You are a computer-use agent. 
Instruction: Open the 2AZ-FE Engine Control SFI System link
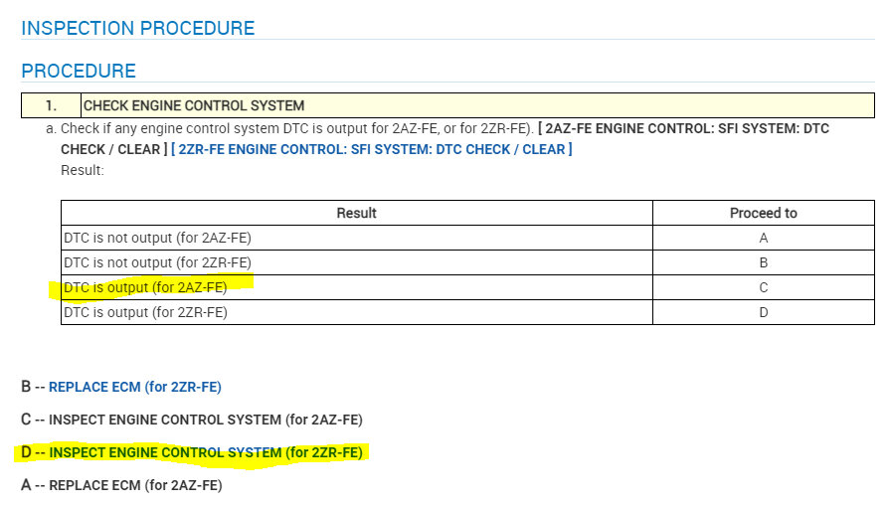686,128
